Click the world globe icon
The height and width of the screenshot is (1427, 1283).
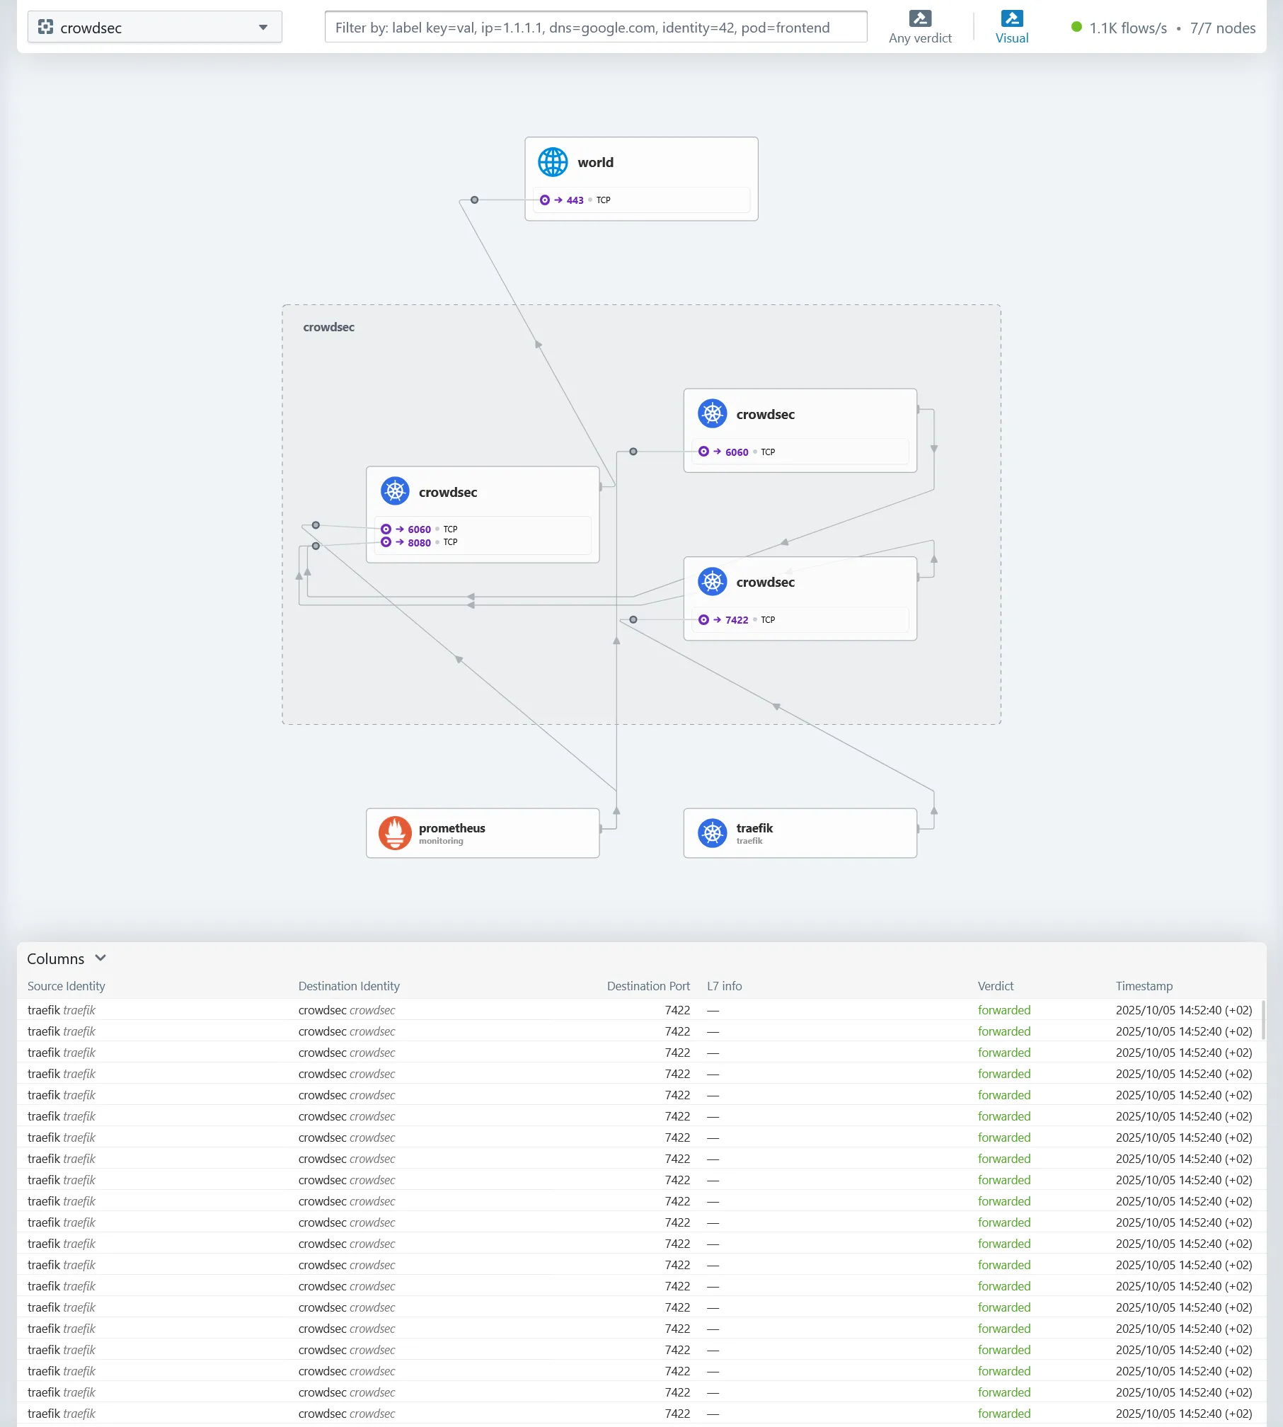pyautogui.click(x=553, y=162)
